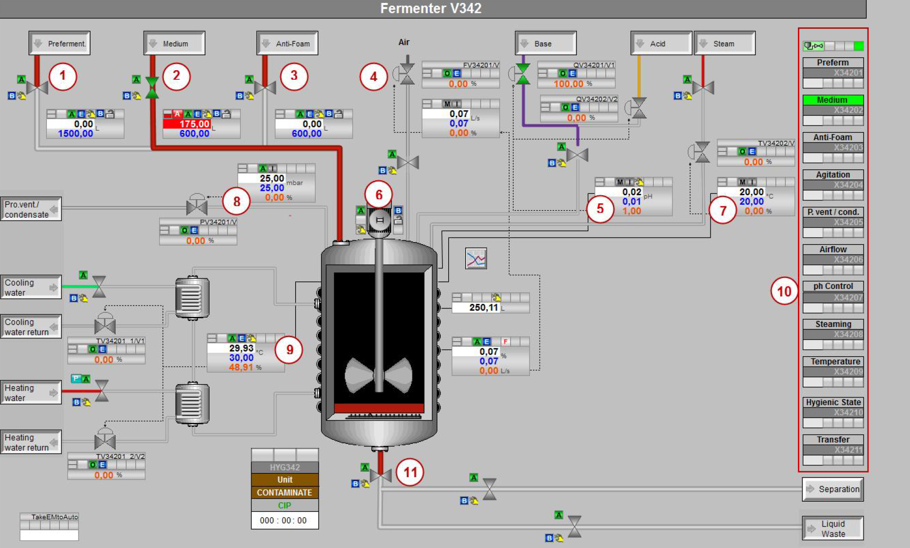Open the trend chart icon beside fermenter
This screenshot has height=548, width=910.
tap(476, 258)
